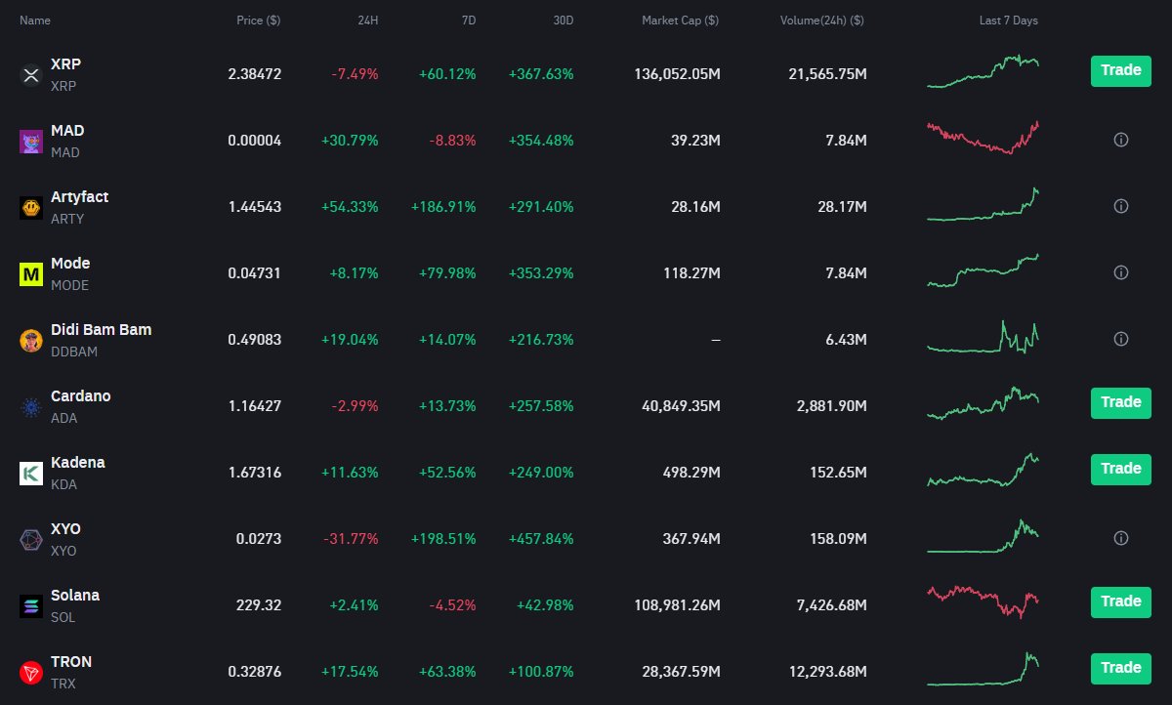This screenshot has width=1172, height=705.
Task: Click the Kadena coin logo icon
Action: click(x=31, y=474)
